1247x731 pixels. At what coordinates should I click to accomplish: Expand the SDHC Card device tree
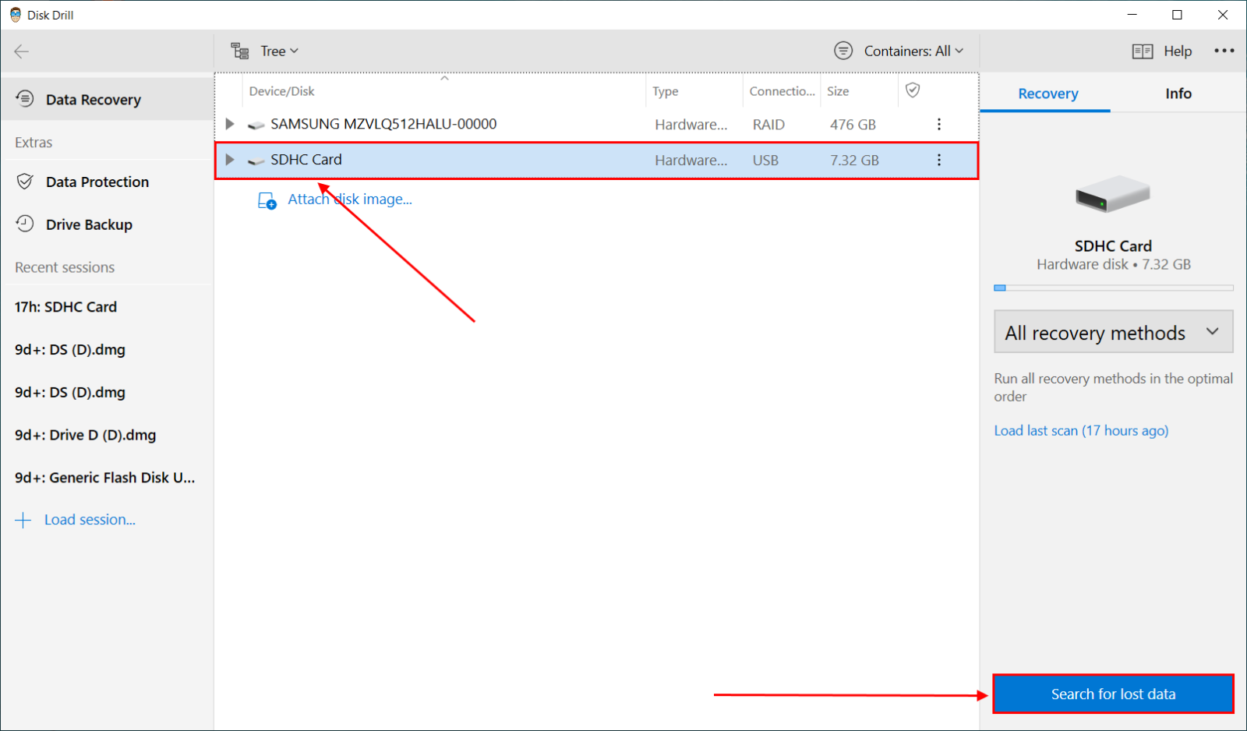click(228, 160)
